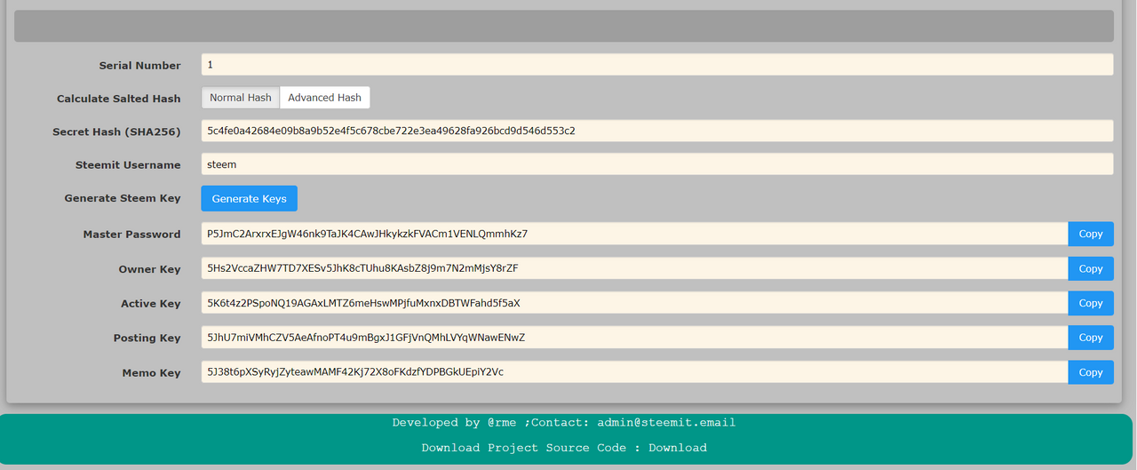Copy the Posting Key
Screen dimensions: 1137x470
coord(1091,338)
